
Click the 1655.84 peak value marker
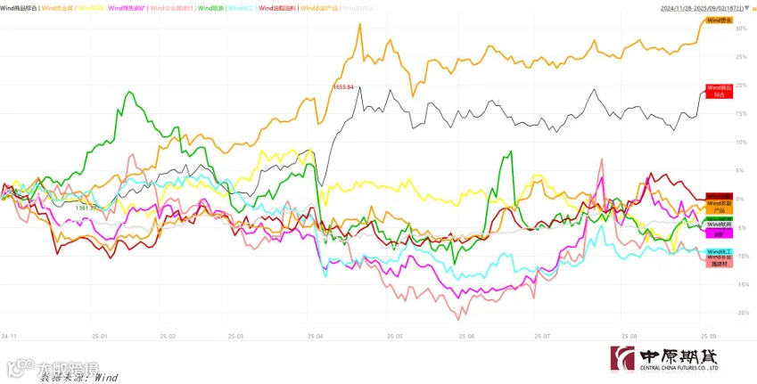pos(344,86)
